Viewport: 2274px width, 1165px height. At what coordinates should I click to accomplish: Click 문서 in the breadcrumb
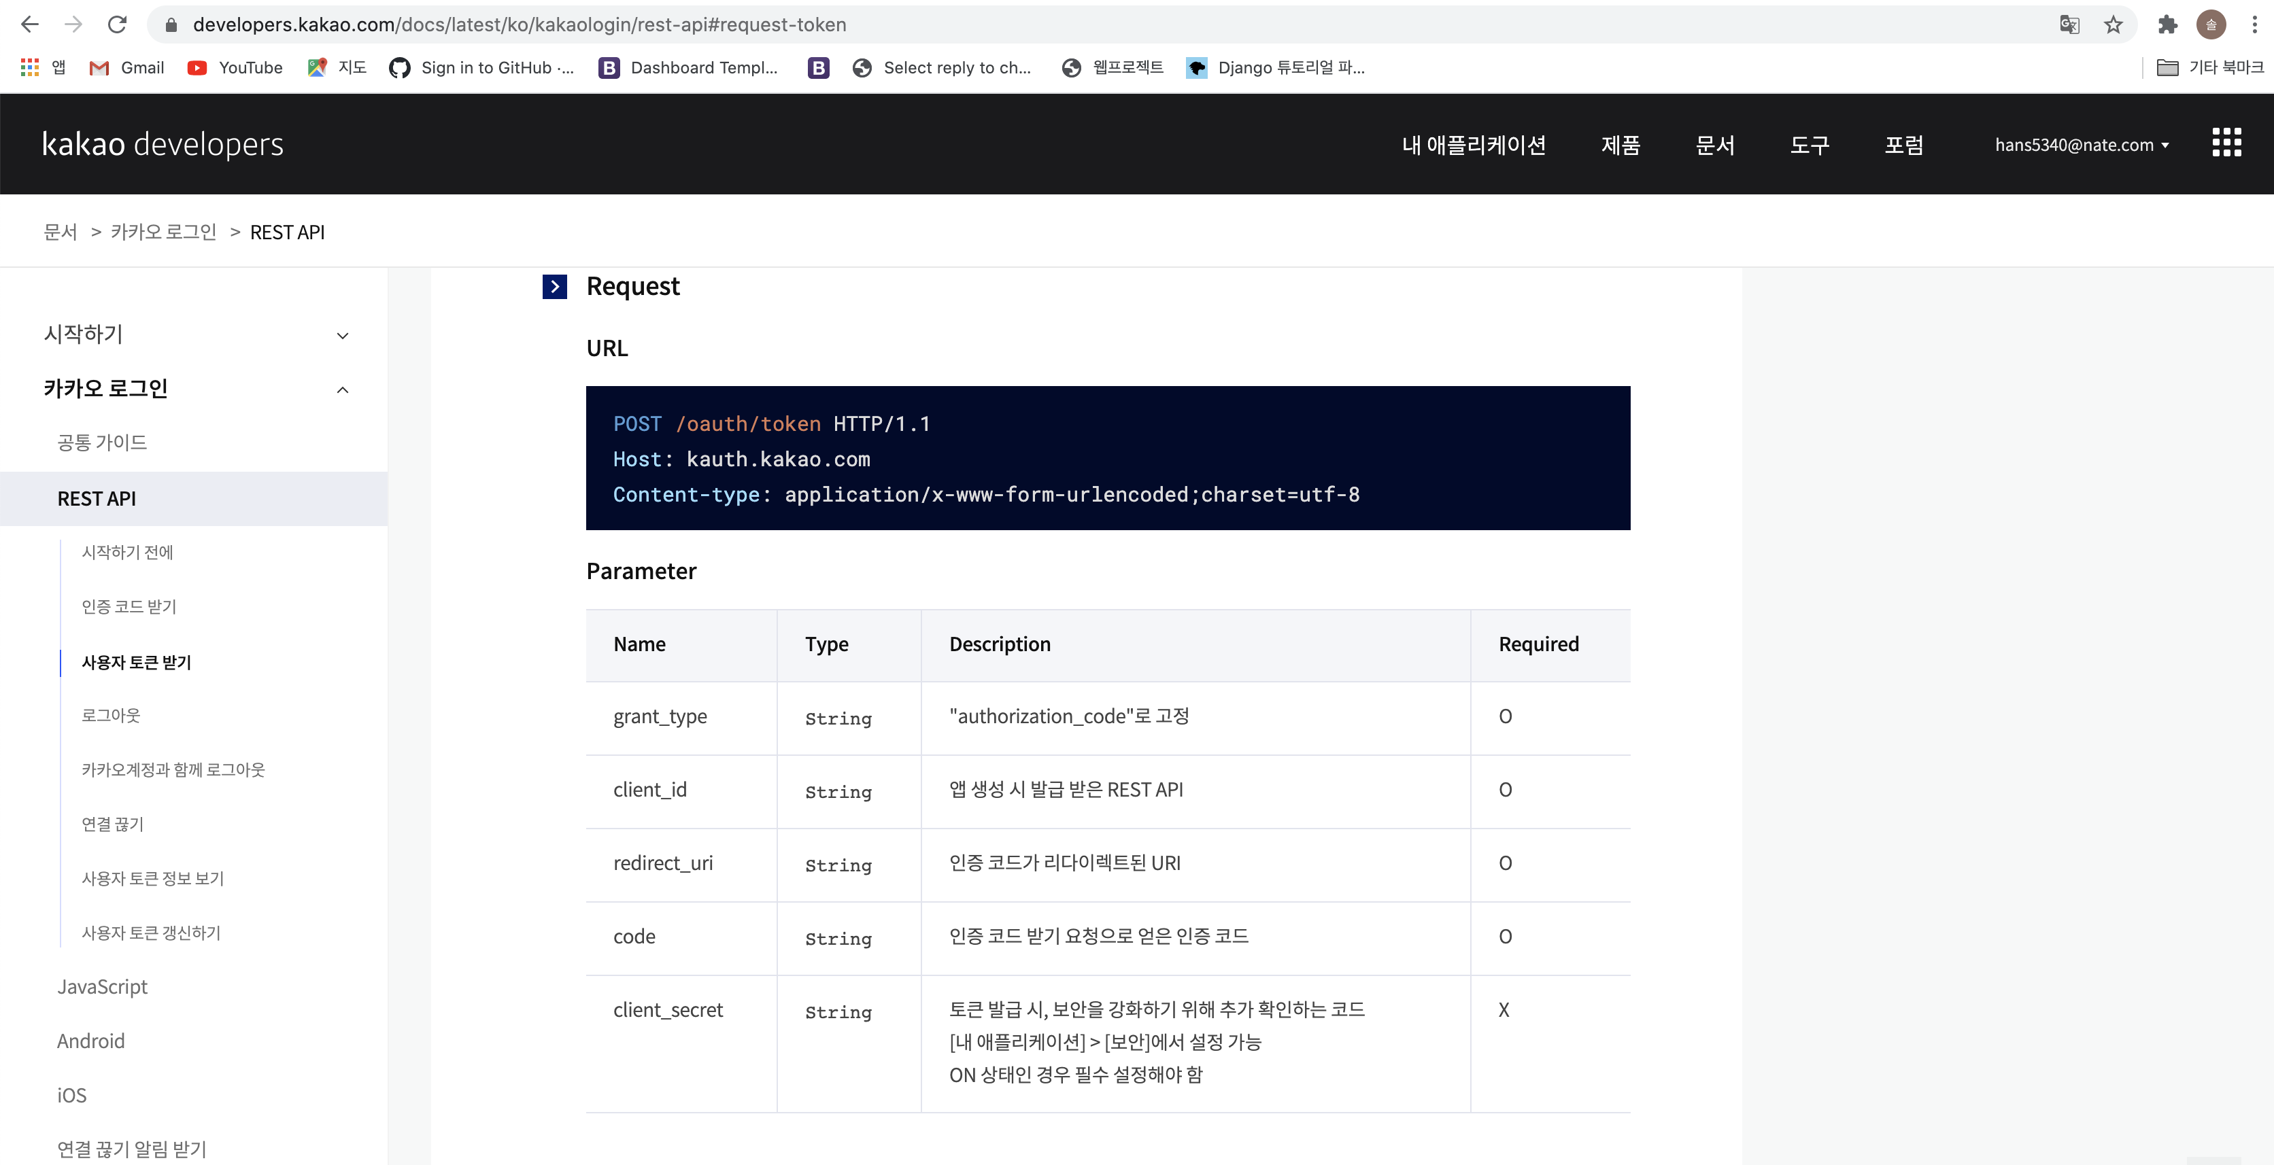click(x=60, y=232)
